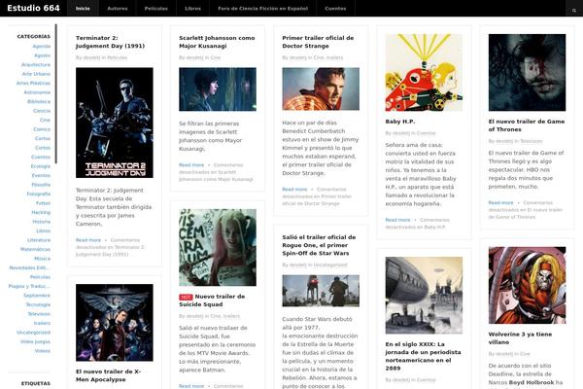Select the Eventos category

pyautogui.click(x=41, y=175)
